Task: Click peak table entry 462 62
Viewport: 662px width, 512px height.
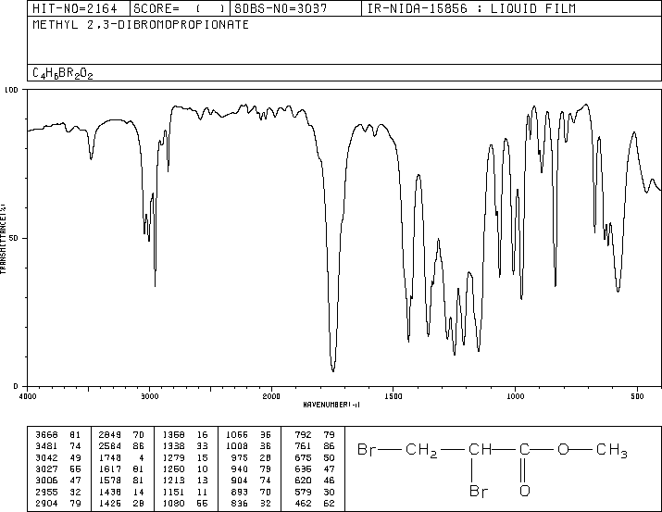Action: point(315,504)
